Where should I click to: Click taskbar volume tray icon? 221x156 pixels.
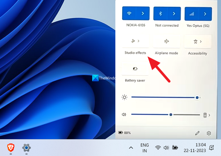[166, 148]
